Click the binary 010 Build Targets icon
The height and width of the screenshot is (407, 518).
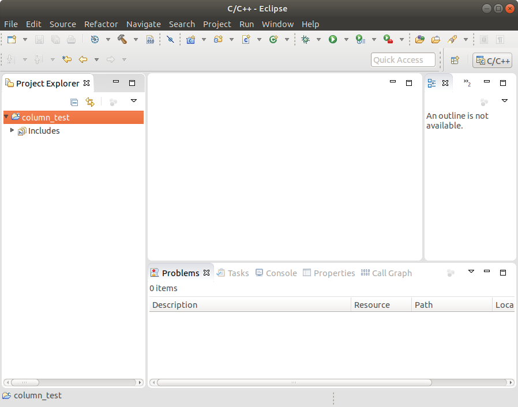coord(151,40)
